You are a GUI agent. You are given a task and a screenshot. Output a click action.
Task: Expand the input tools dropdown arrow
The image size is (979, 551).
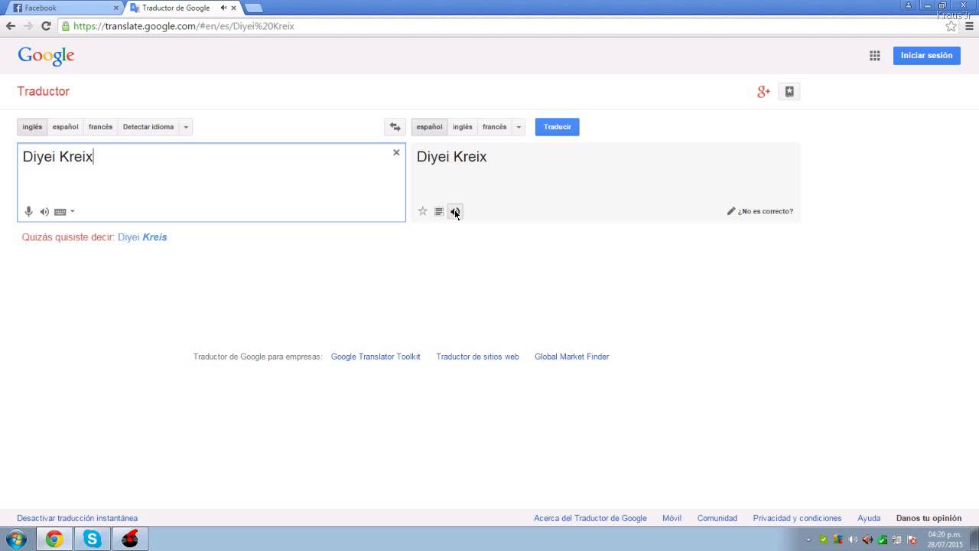point(73,212)
